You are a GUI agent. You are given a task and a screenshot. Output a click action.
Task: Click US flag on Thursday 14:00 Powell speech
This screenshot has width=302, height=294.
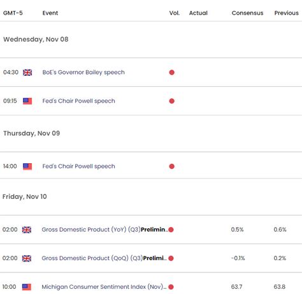[27, 166]
